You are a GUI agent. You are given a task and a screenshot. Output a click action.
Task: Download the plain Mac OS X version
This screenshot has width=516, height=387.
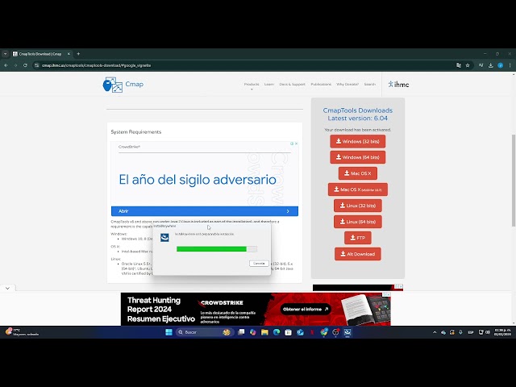(x=358, y=173)
